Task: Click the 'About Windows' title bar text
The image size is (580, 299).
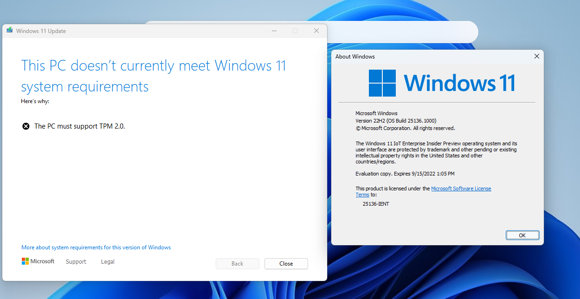Action: click(x=355, y=57)
